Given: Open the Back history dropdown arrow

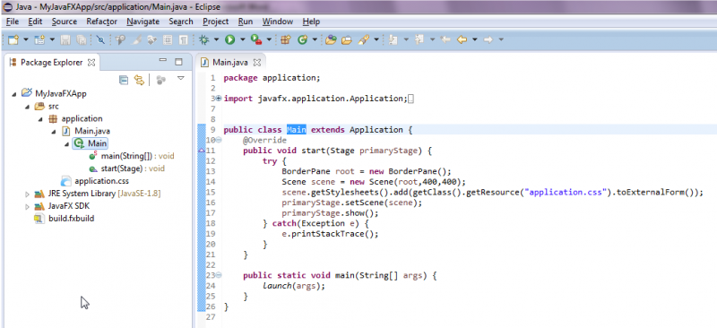Looking at the screenshot, I should pos(475,40).
